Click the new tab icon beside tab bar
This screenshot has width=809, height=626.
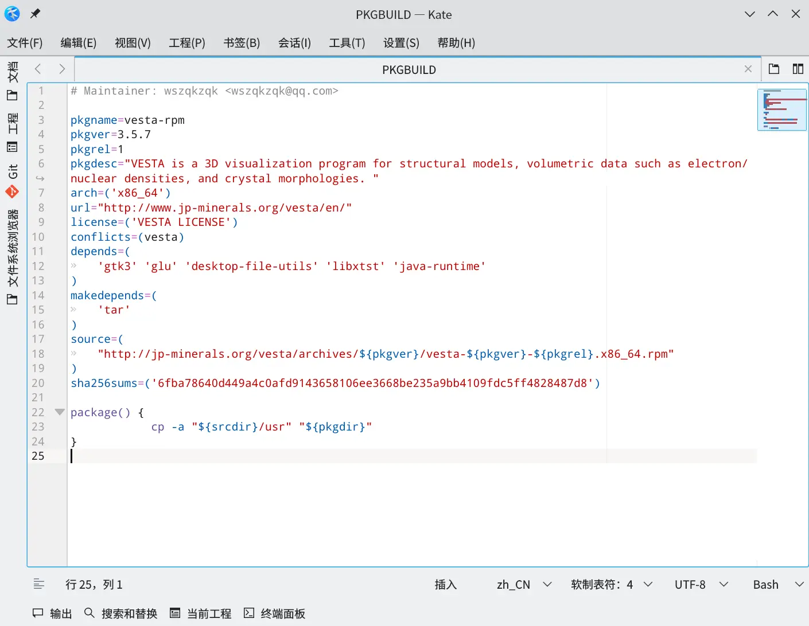774,69
